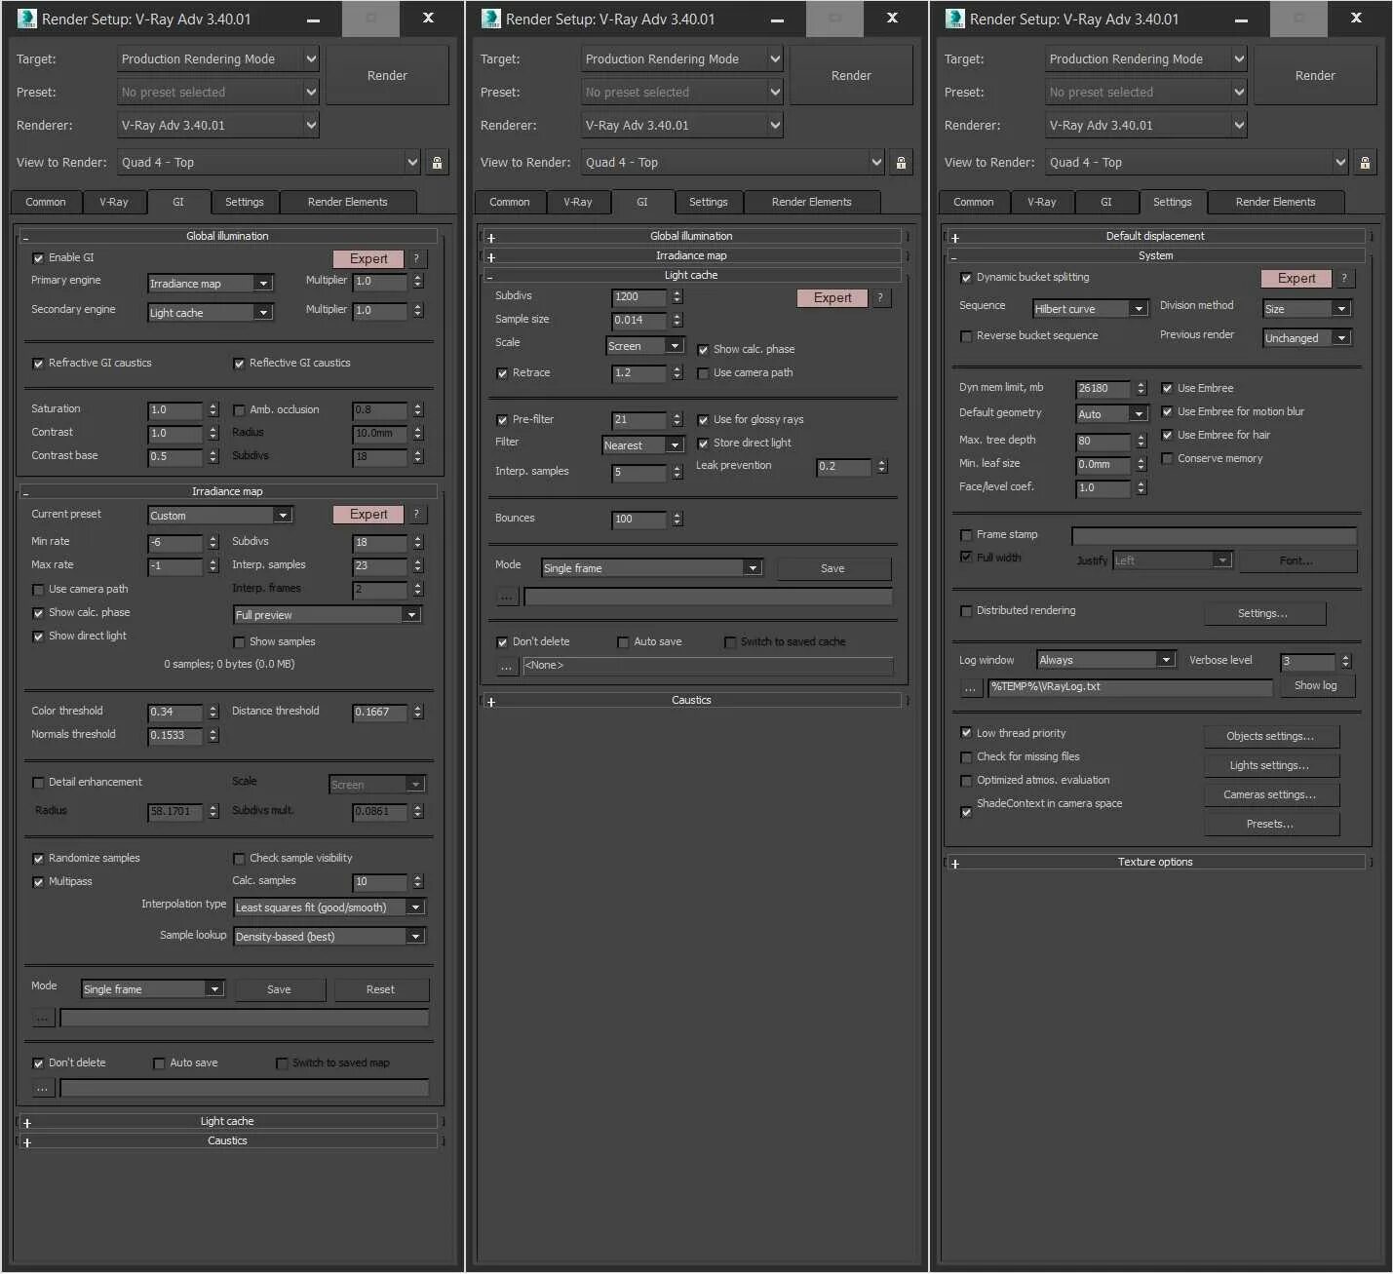Expand Default displacement rollout
Screen dimensions: 1393x1274
click(x=1155, y=237)
